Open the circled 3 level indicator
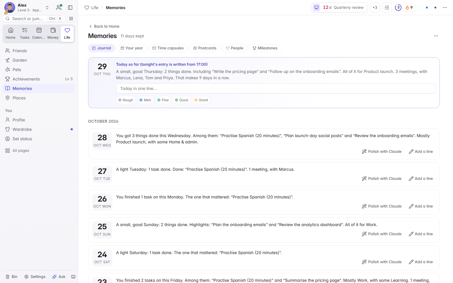This screenshot has height=283, width=453. (x=398, y=8)
